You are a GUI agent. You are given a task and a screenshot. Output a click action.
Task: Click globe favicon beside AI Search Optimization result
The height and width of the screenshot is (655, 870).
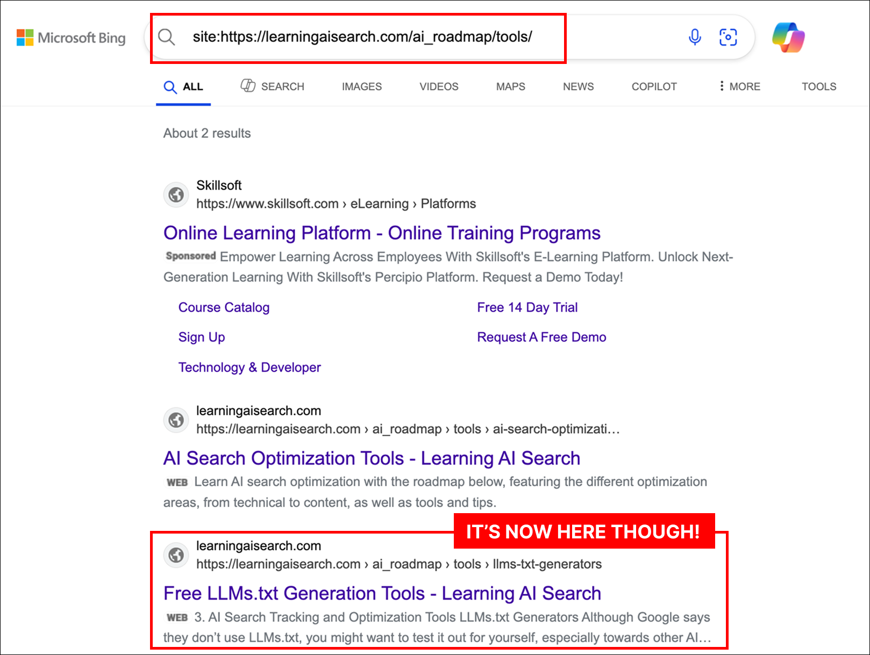pos(176,420)
